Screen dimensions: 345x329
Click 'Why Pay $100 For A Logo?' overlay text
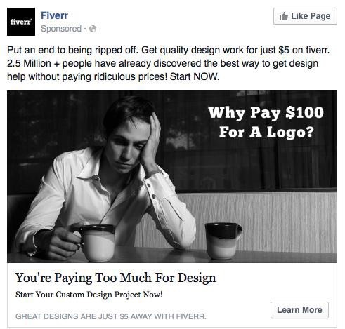click(266, 122)
